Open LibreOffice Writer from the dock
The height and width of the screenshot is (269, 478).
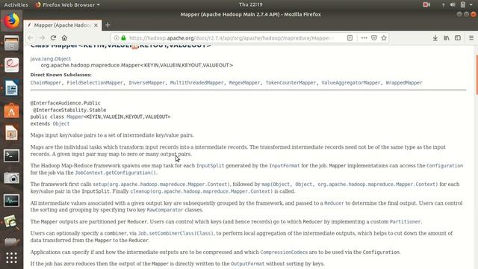pos(12,88)
